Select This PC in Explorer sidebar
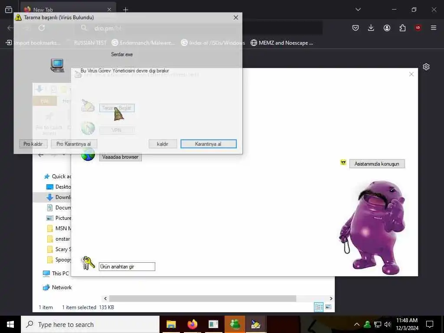Screen dimensions: 444x333 [x=56, y=274]
